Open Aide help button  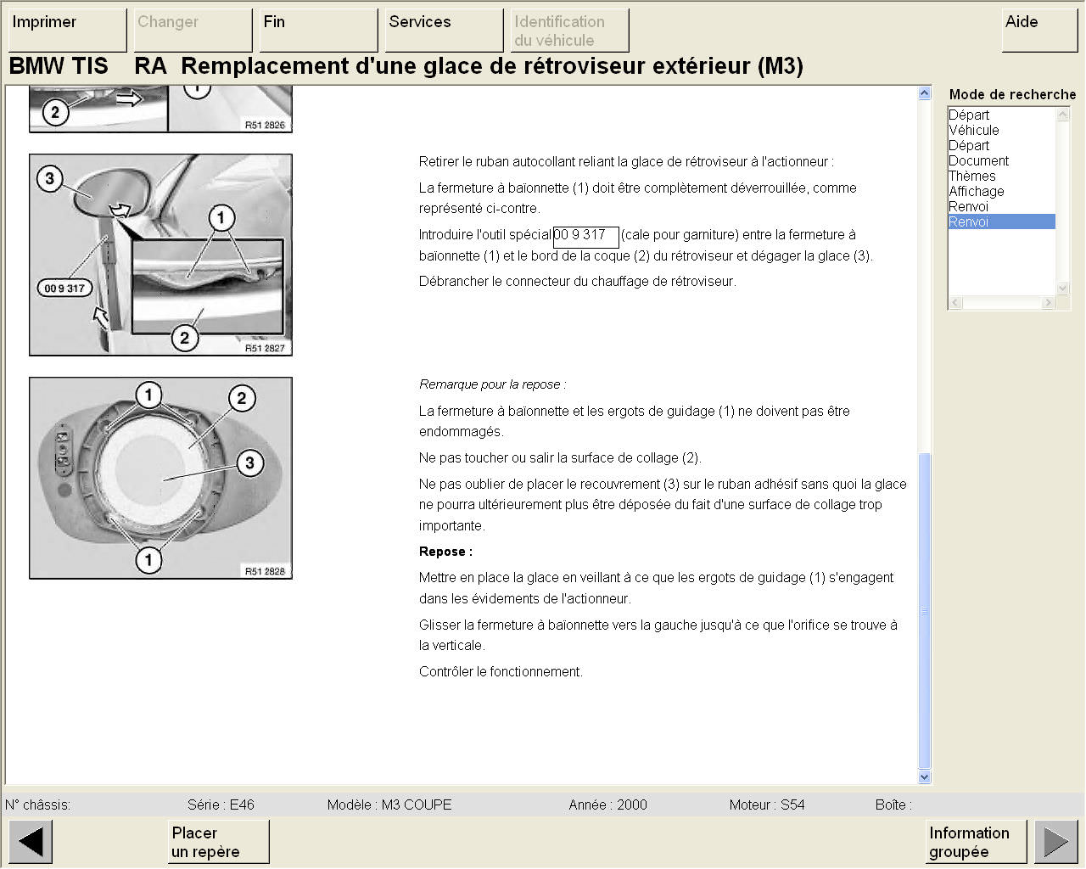[x=1039, y=31]
